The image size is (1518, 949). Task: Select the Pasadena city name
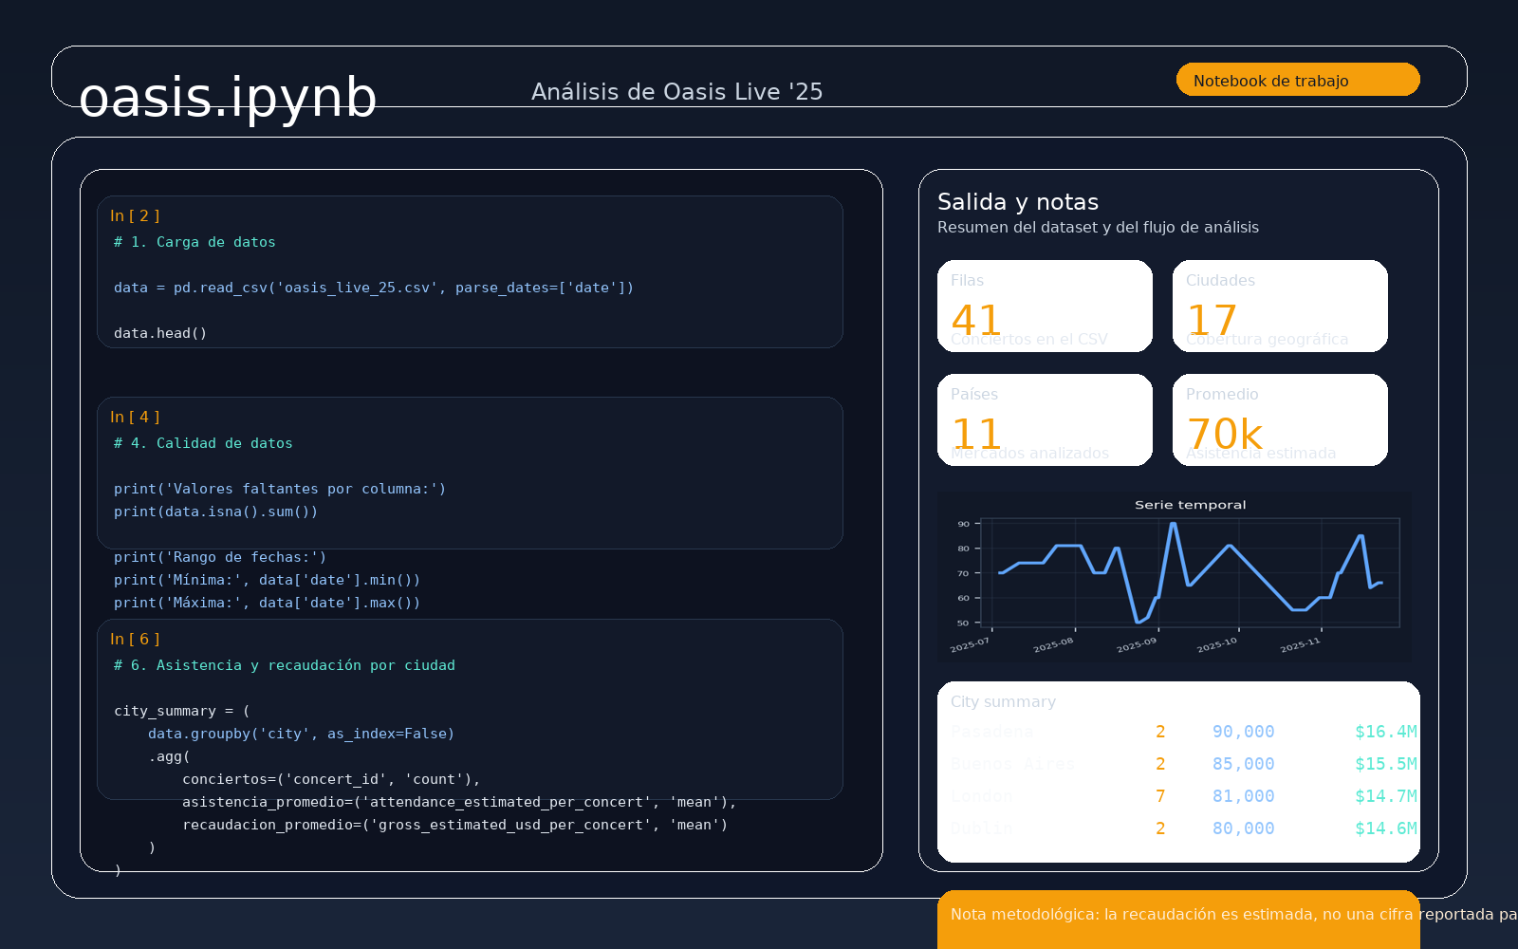pos(991,732)
